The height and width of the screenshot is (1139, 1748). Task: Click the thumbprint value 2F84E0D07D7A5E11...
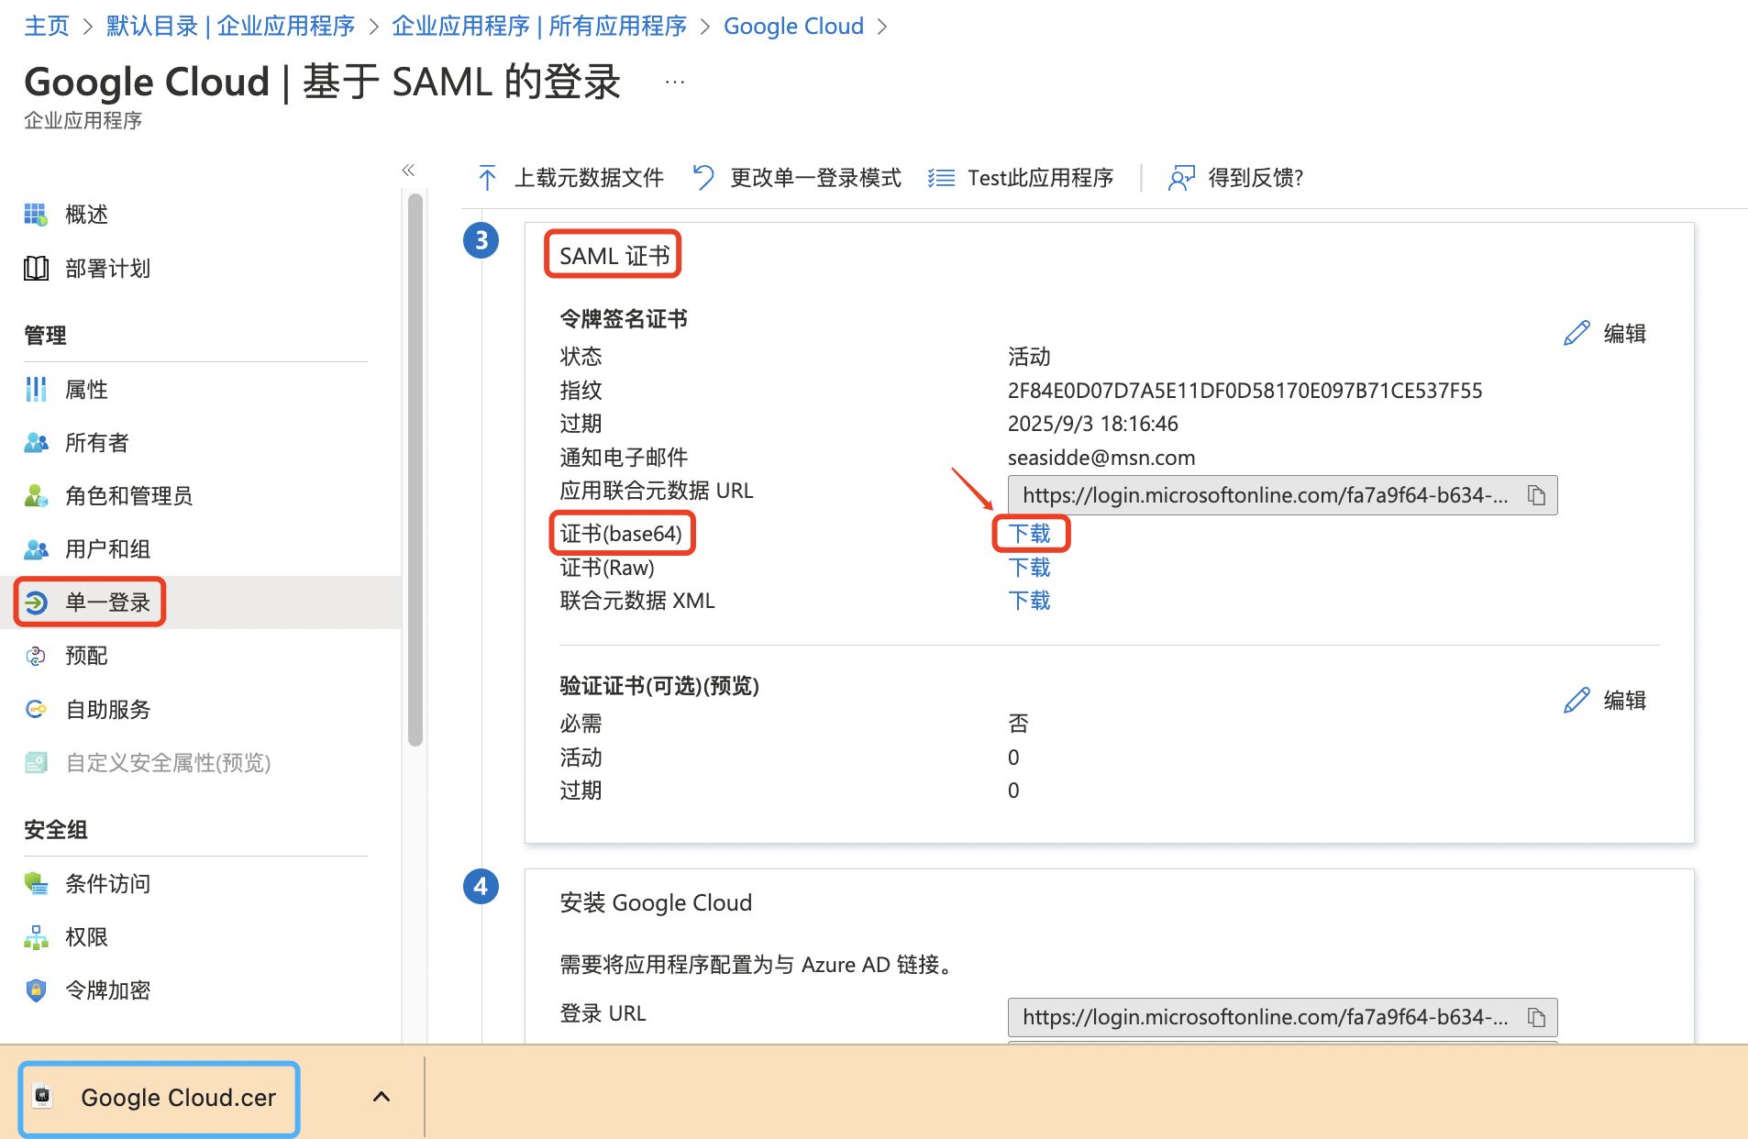pos(1245,391)
